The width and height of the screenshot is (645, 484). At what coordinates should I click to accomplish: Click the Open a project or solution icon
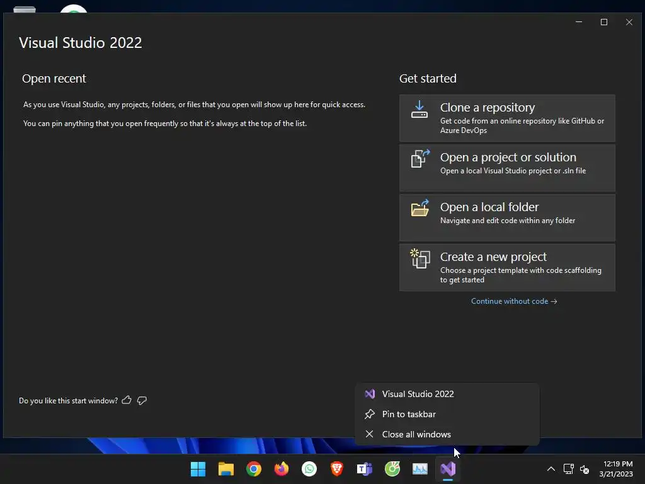click(420, 158)
